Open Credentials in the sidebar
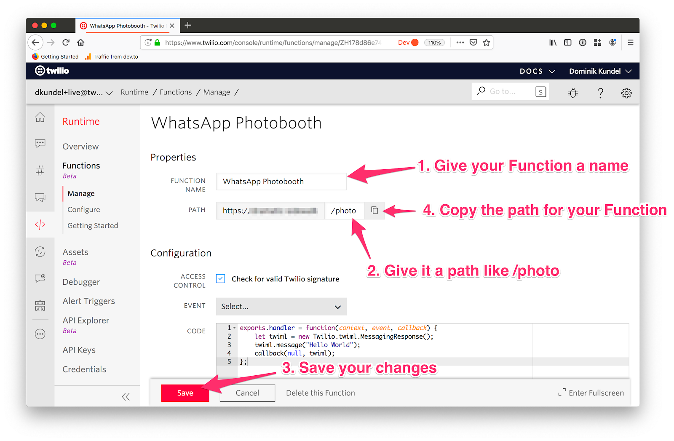Viewport: 674px width, 441px height. tap(84, 369)
